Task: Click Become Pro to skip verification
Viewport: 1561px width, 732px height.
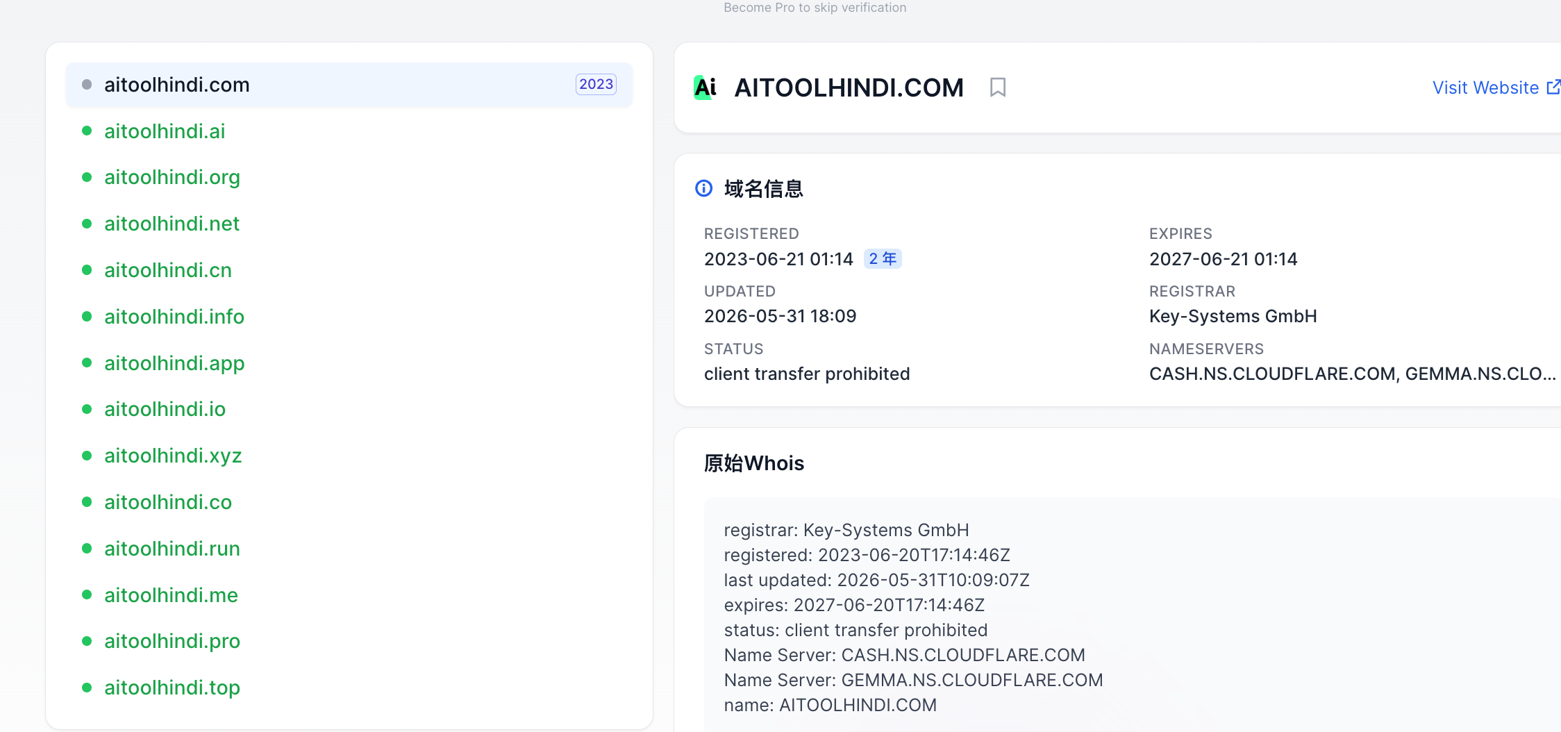Action: click(x=815, y=8)
